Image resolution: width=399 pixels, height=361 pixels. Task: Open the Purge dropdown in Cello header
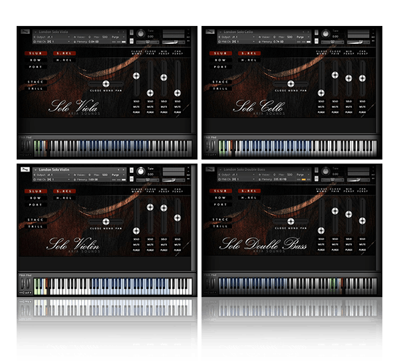[309, 37]
